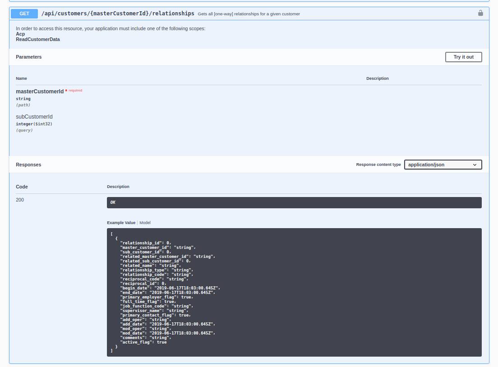The height and width of the screenshot is (367, 498).
Task: Open the Response content type dropdown
Action: pos(443,165)
